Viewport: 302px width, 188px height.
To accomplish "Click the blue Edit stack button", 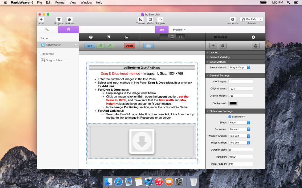I will 90,46.
